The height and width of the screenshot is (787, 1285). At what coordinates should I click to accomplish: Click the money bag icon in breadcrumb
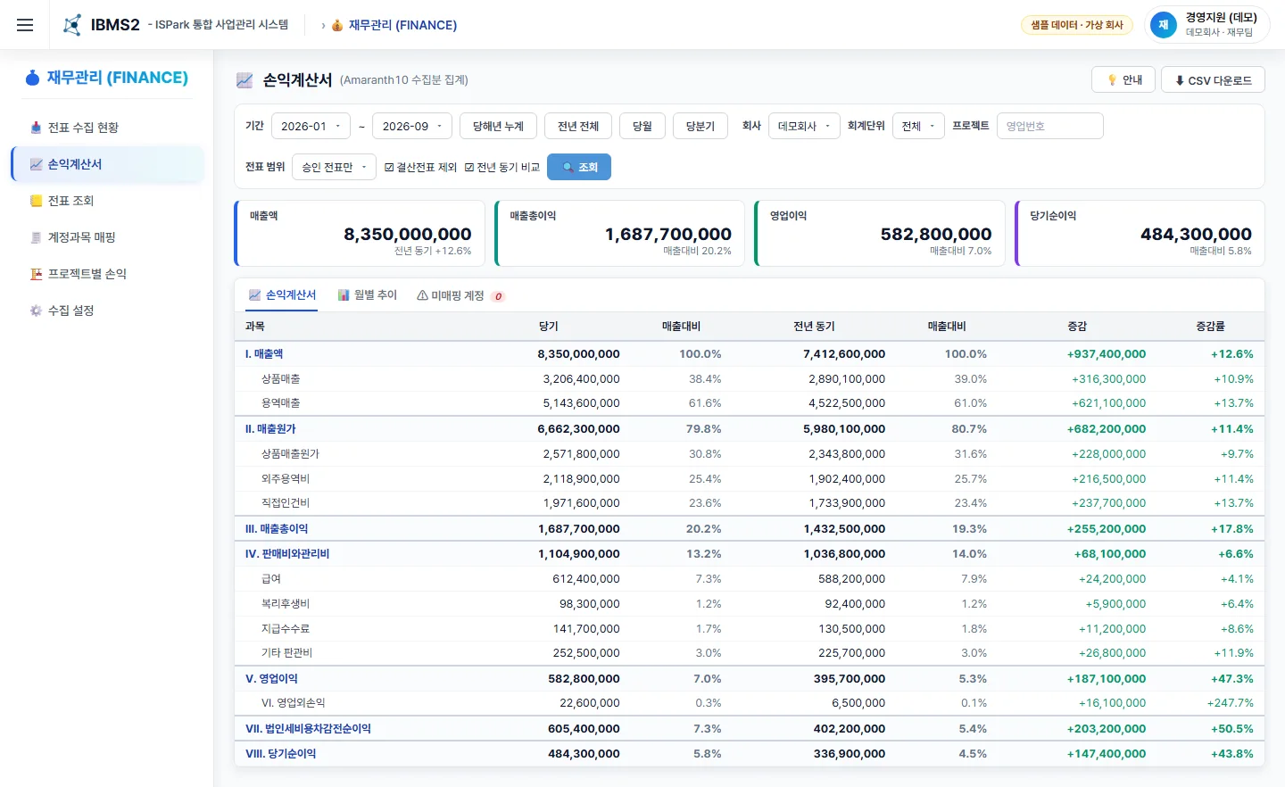[337, 26]
